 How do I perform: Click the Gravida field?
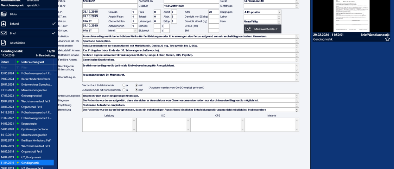point(134,12)
